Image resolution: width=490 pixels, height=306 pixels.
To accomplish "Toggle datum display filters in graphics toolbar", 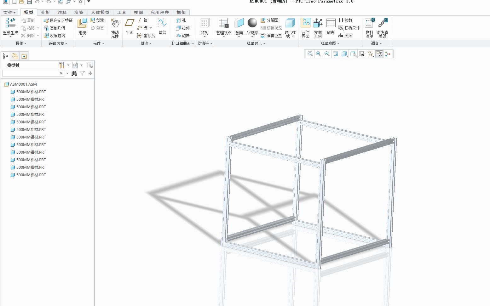I will coord(370,54).
